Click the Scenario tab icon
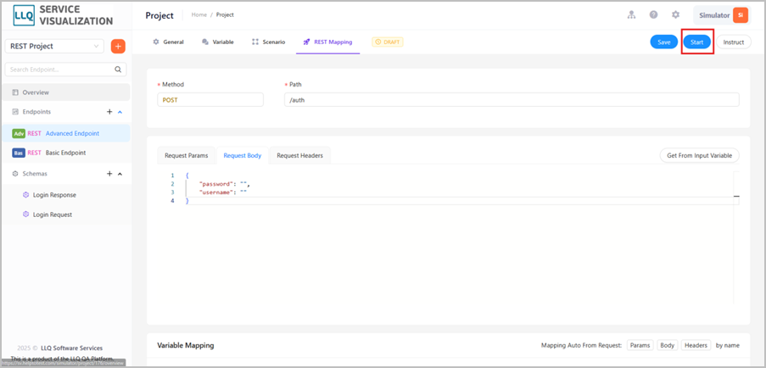 click(255, 42)
